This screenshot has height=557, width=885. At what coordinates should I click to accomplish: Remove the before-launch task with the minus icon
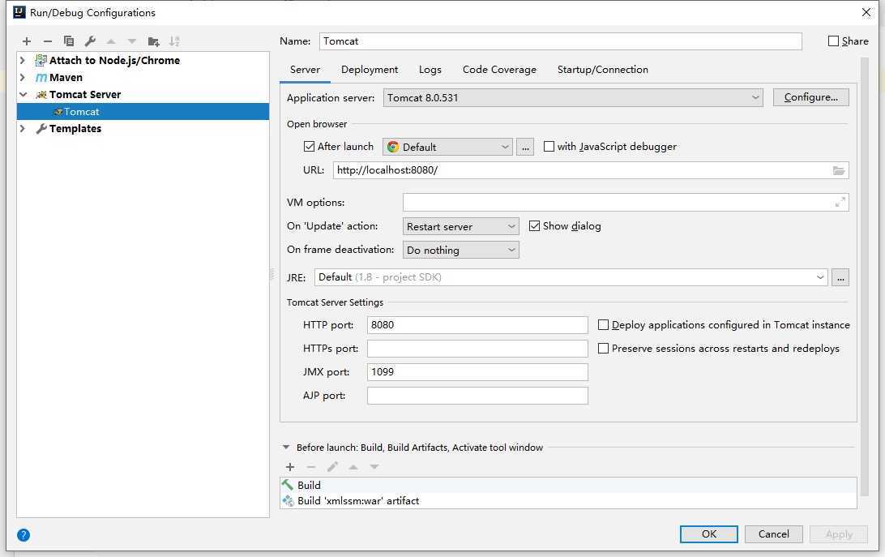pyautogui.click(x=311, y=467)
